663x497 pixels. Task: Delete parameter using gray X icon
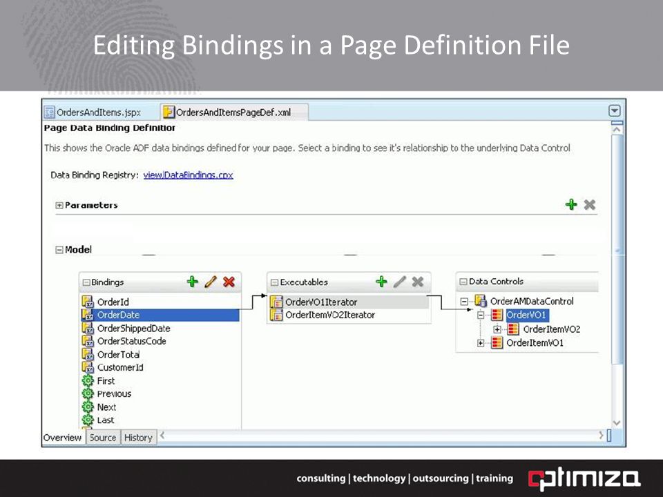(589, 204)
